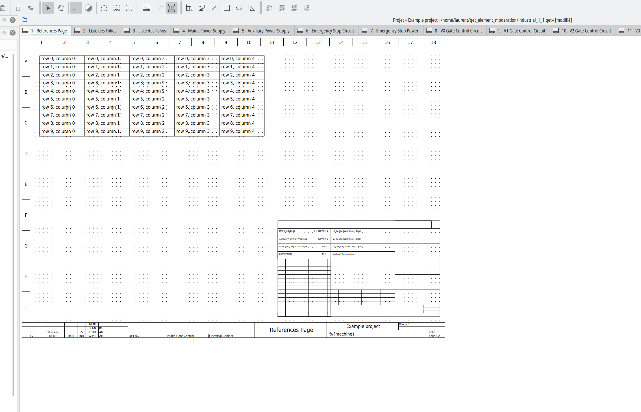The width and height of the screenshot is (641, 412).
Task: Click the folio properties icon
Action: click(146, 8)
